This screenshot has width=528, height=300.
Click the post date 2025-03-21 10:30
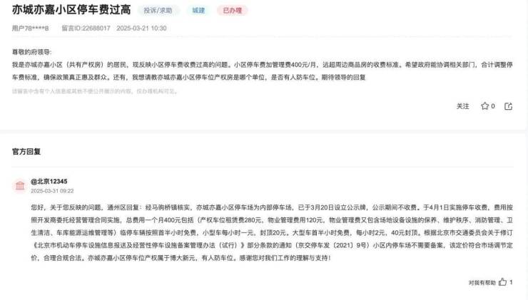pos(141,29)
